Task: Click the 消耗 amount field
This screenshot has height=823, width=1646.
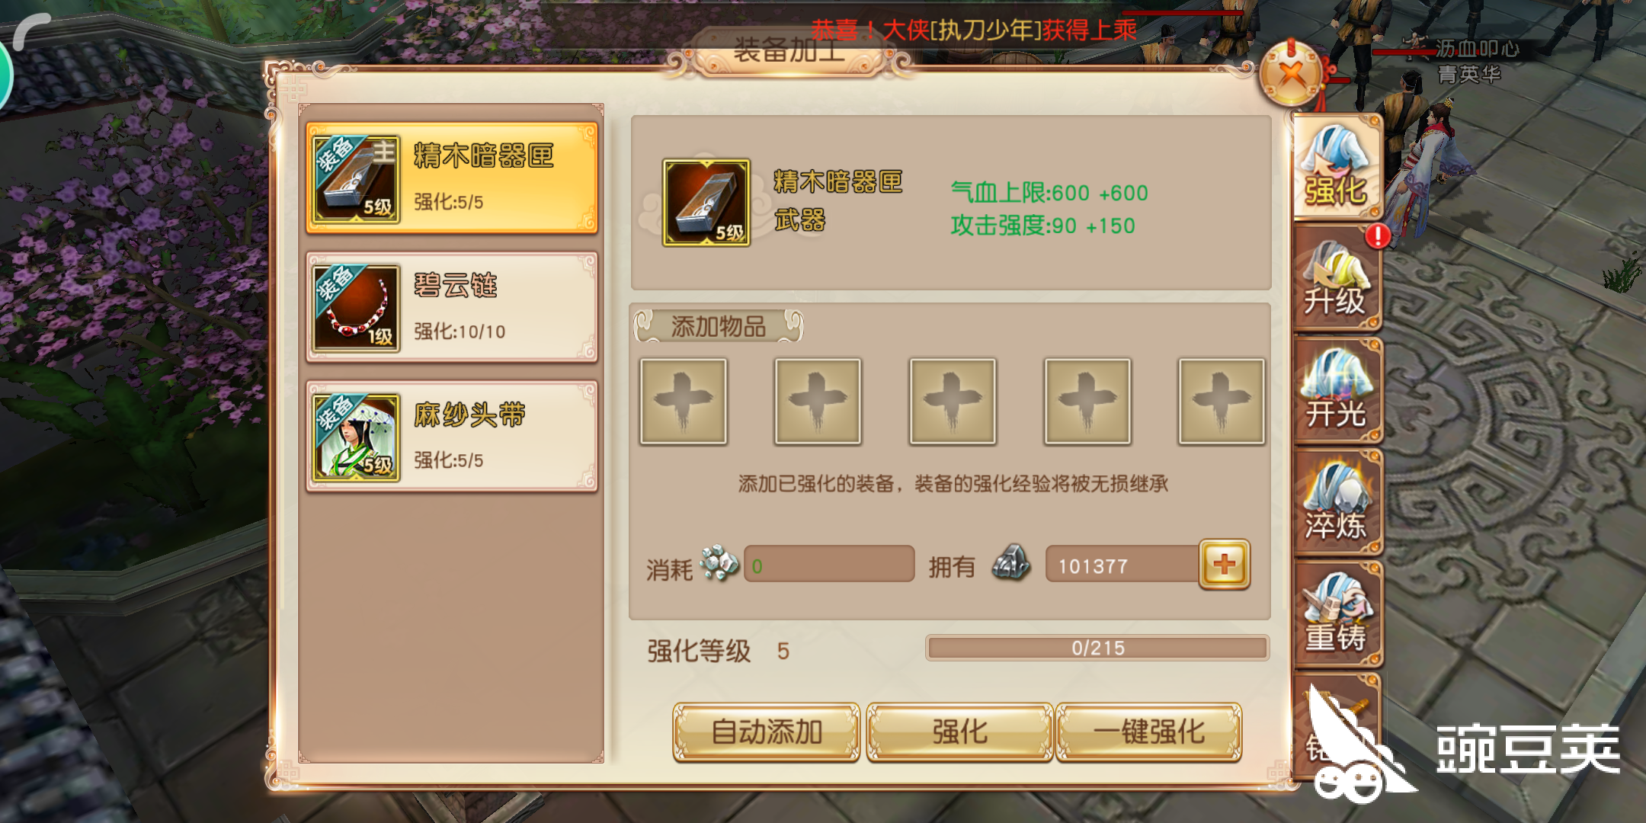Action: pyautogui.click(x=829, y=565)
